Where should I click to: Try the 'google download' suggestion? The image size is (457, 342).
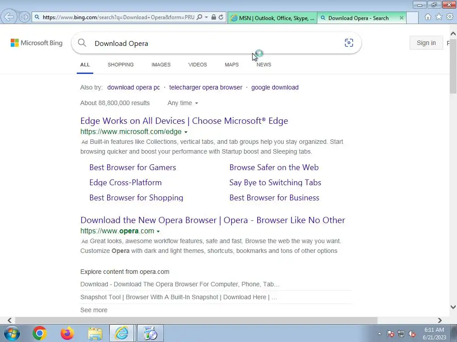275,87
